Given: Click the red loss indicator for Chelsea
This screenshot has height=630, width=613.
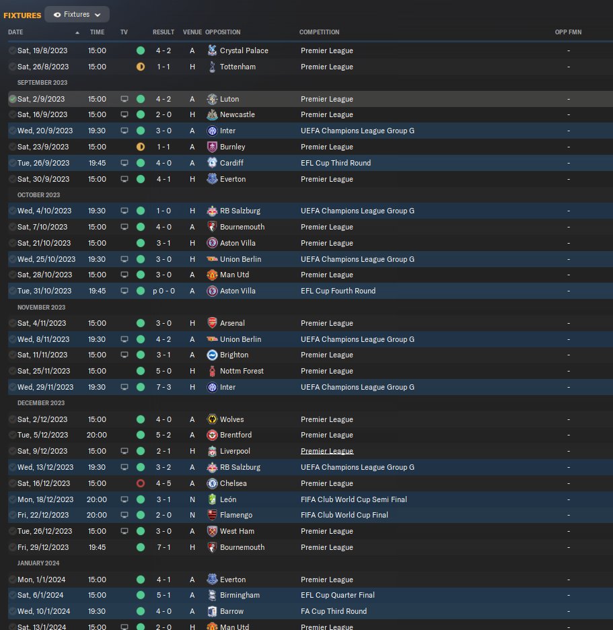Looking at the screenshot, I should (x=141, y=483).
